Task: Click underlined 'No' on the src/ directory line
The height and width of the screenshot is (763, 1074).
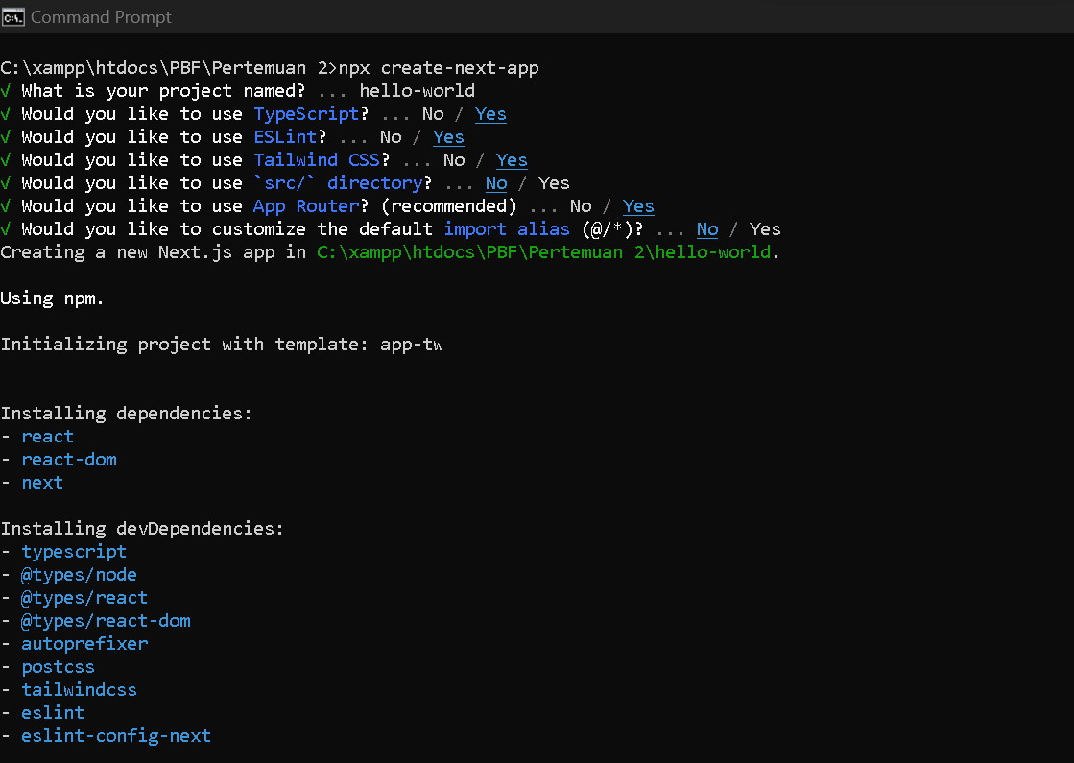Action: point(496,183)
